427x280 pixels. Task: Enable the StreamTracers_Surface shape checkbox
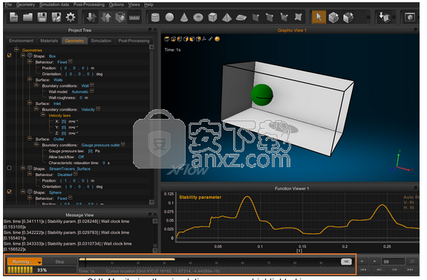pos(9,168)
